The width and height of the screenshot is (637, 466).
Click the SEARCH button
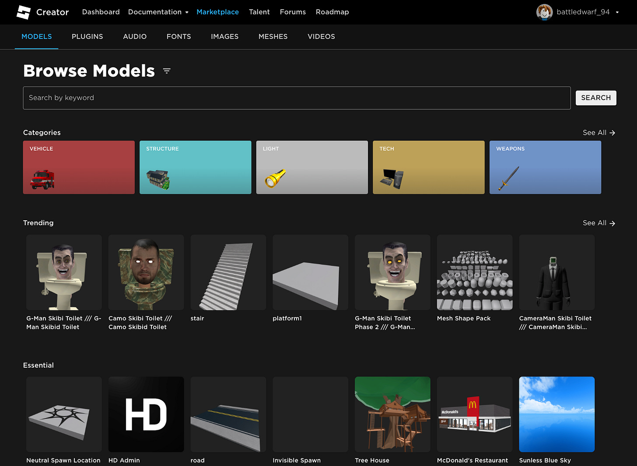[x=596, y=97]
